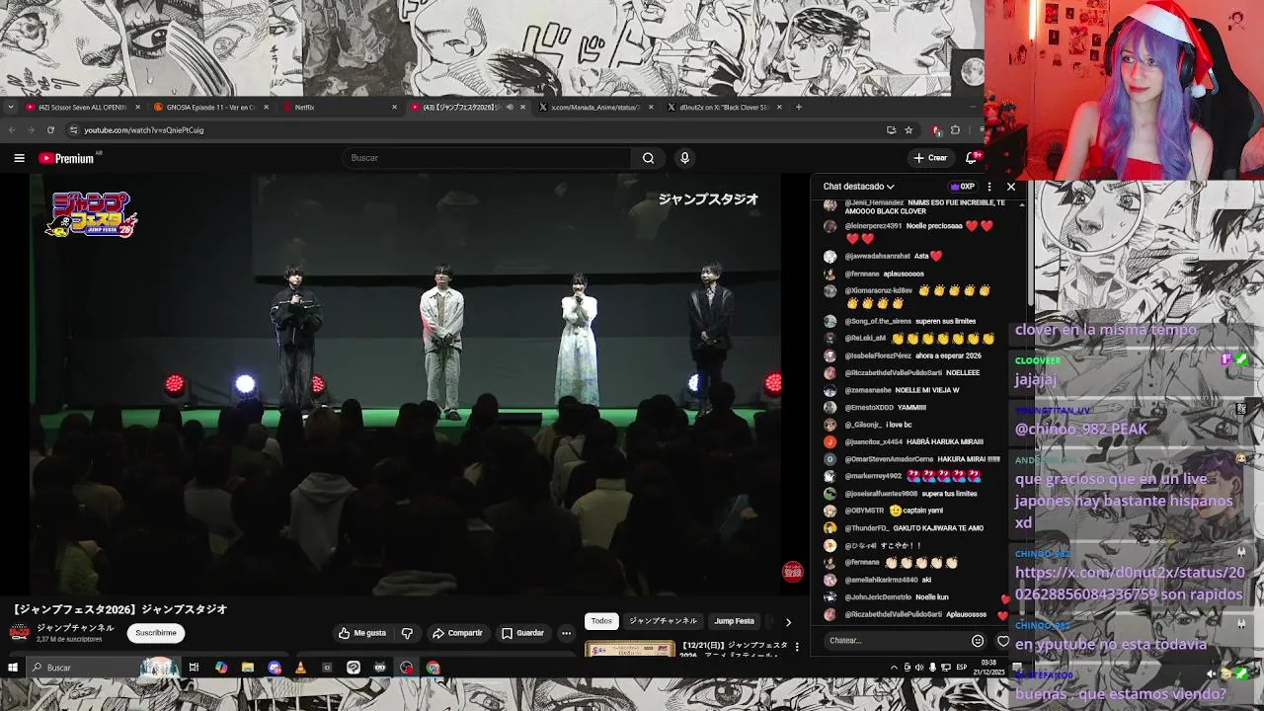Select the Todos filter chip
1264x711 pixels.
(601, 621)
